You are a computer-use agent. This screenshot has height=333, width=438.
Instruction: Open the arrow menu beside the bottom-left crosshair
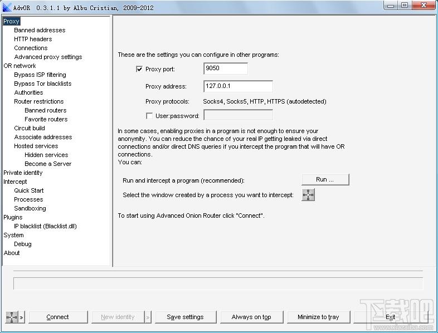click(22, 317)
